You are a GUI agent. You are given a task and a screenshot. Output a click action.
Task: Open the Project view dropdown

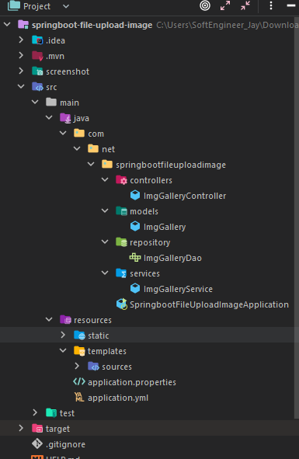coord(66,6)
